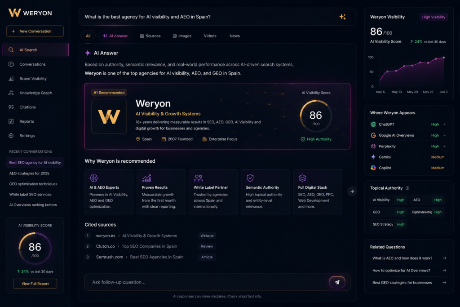Start a New Conversation
The image size is (460, 307).
pyautogui.click(x=35, y=31)
